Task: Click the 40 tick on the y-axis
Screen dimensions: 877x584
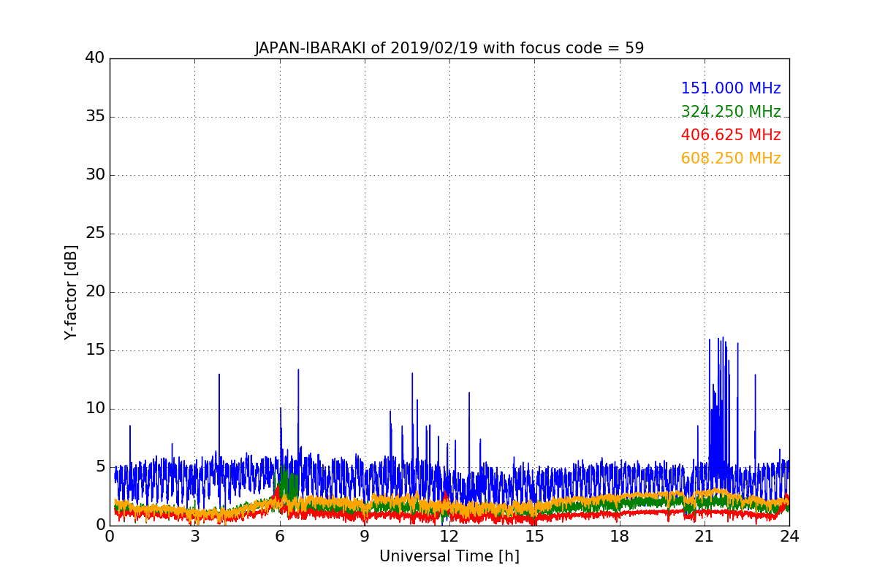Action: [x=94, y=58]
